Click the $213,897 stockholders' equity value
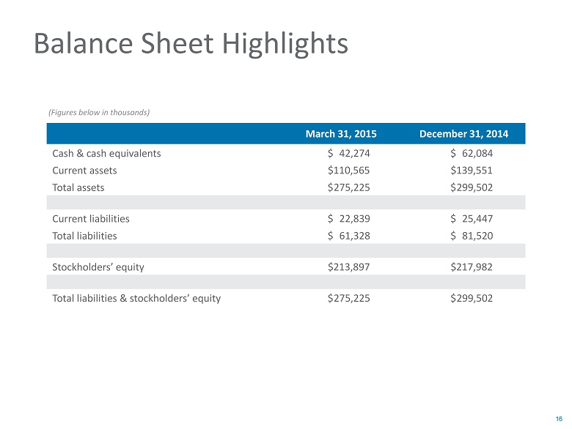Viewport: 572px width, 429px height. coord(348,266)
